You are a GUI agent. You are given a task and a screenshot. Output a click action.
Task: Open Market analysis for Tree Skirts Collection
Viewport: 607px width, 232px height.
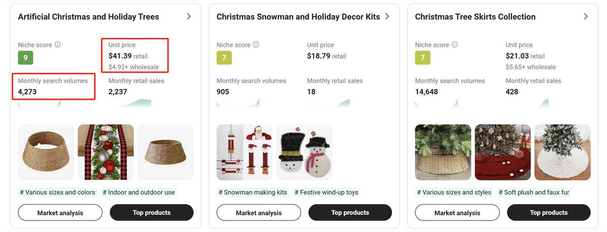(457, 213)
